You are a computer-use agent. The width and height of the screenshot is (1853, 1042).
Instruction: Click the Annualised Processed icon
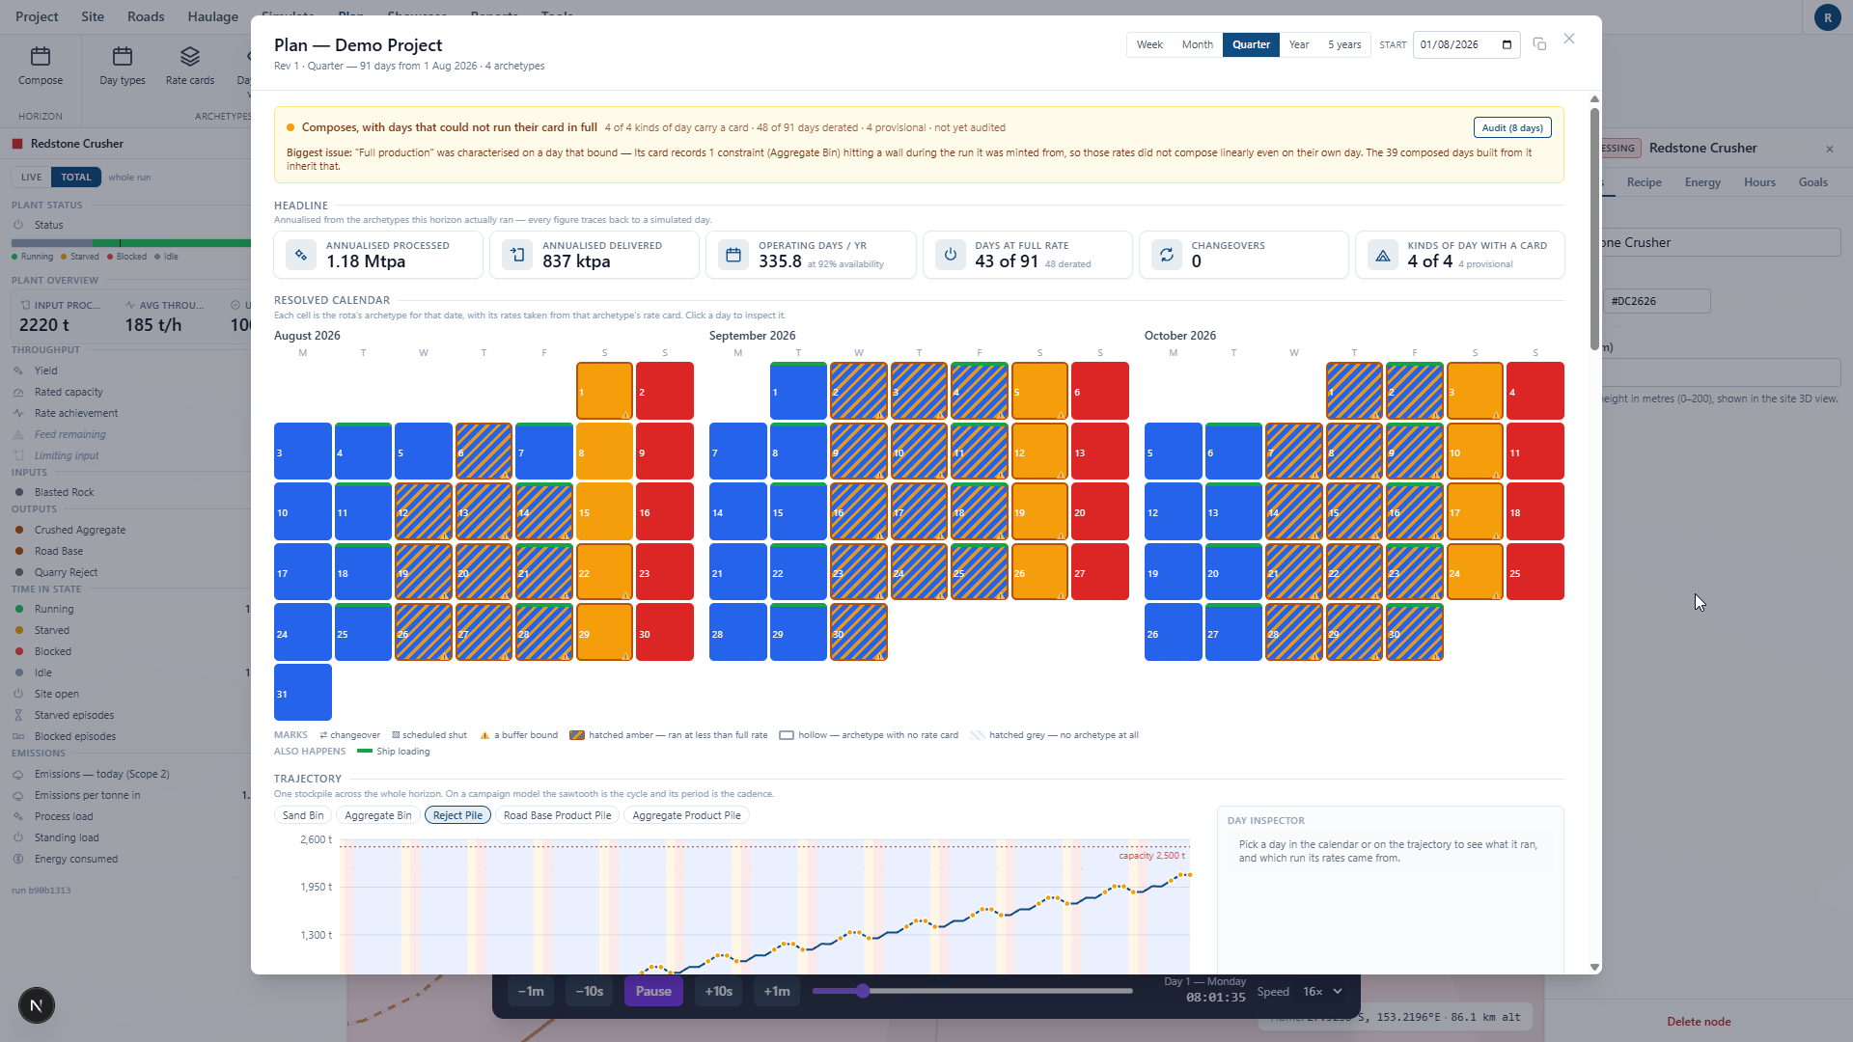click(301, 255)
